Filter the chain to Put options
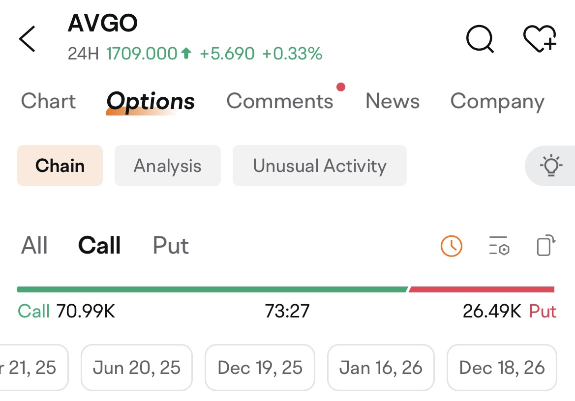Screen dimensions: 575x401 [171, 246]
